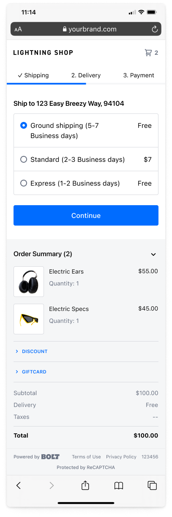Go to the 3. Payment step tab
172x517 pixels.
[x=139, y=75]
